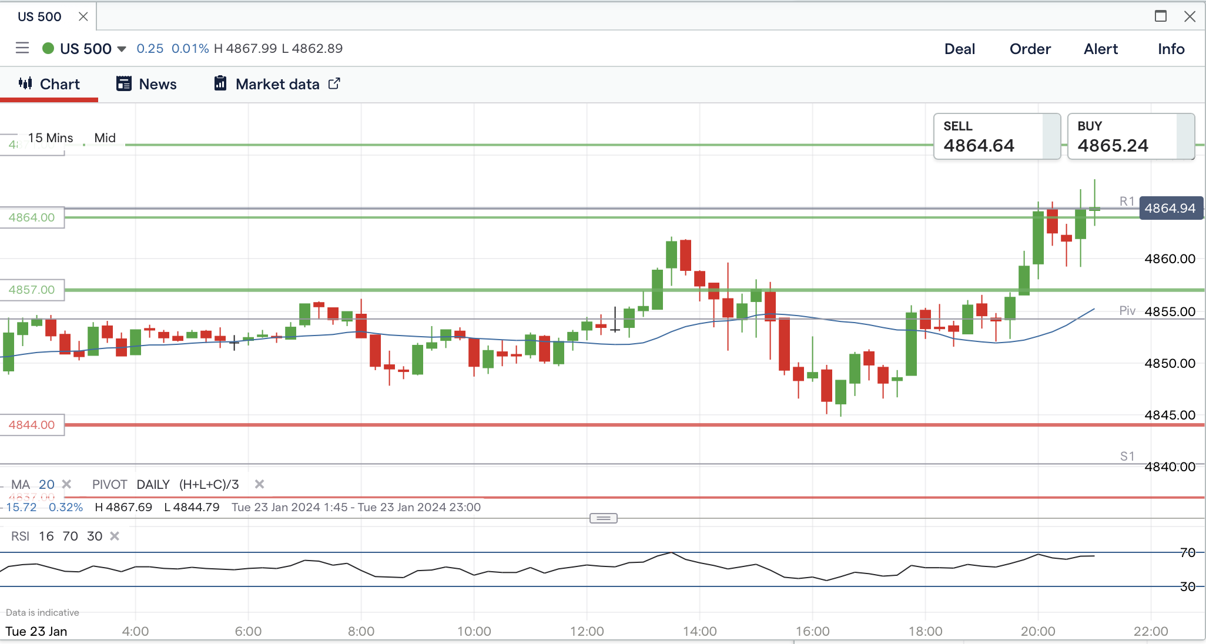Click the RSI 70 level label
The image size is (1206, 644).
[x=1188, y=552]
